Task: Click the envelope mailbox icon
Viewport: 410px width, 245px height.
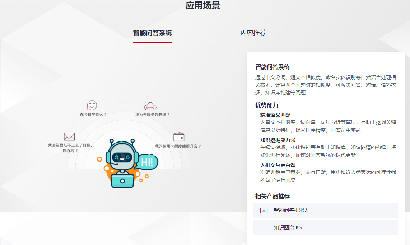Action: [69, 136]
